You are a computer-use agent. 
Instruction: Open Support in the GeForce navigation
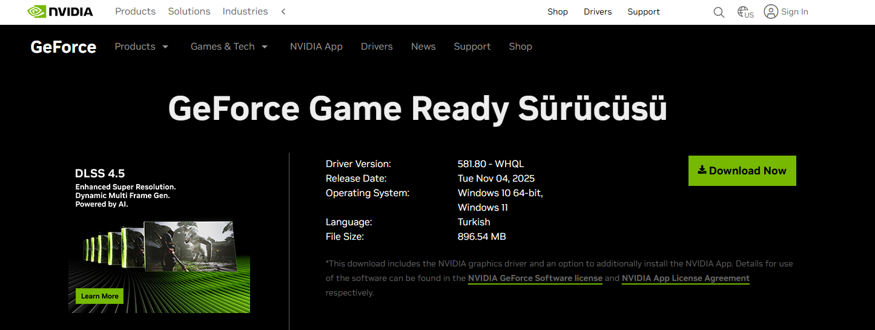pyautogui.click(x=472, y=47)
